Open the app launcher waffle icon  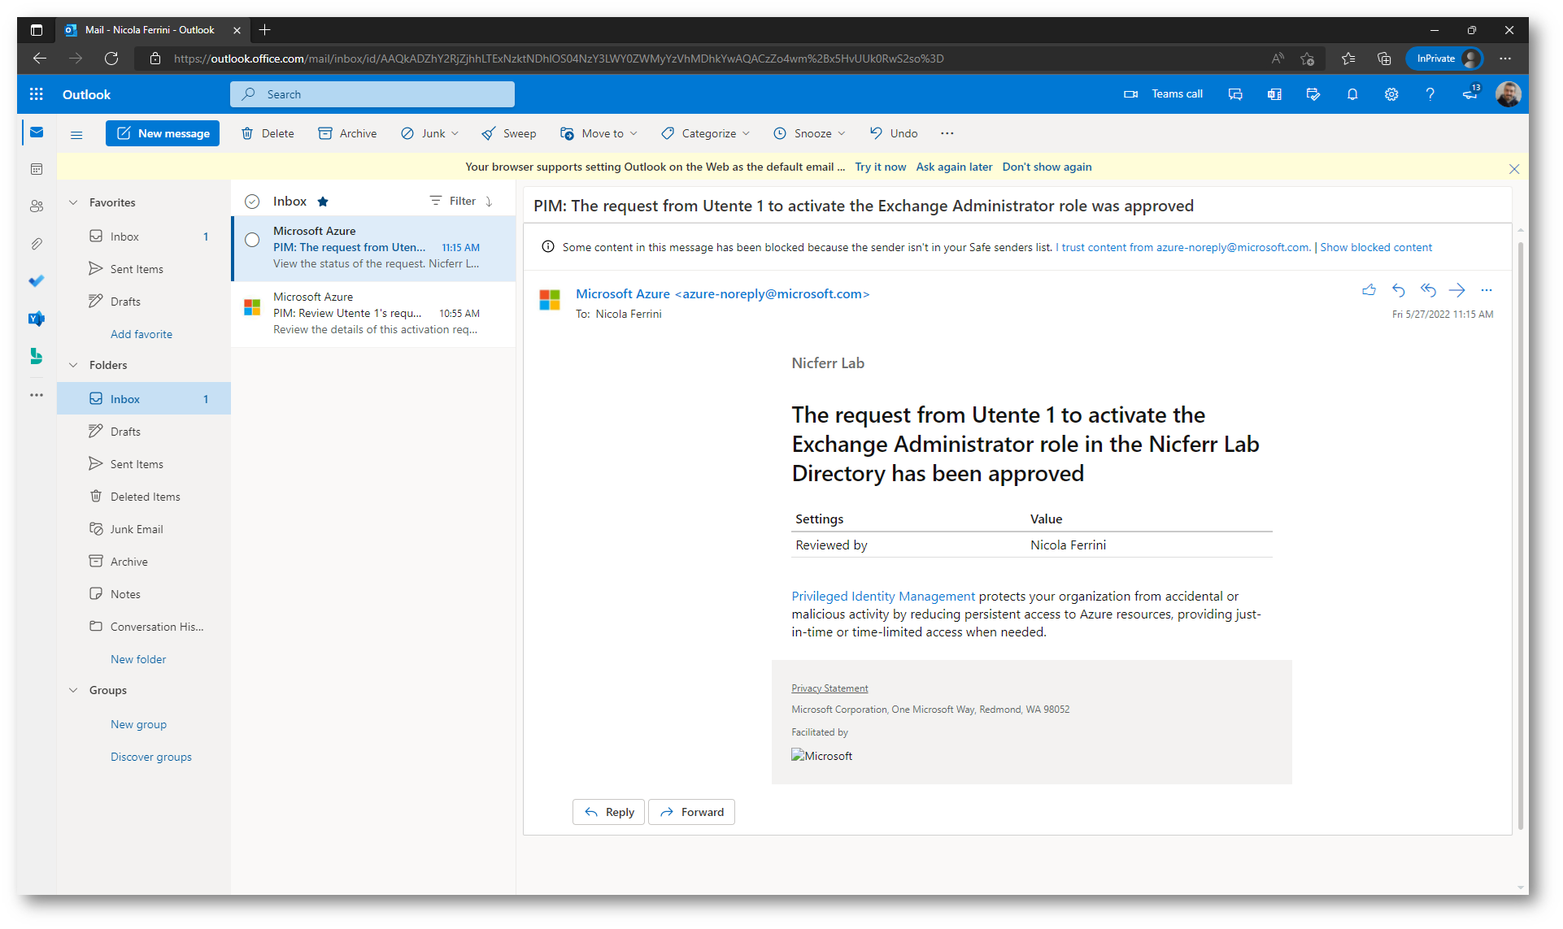(37, 94)
